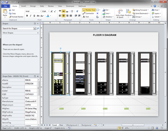
Task: Toggle Italic formatting
Action: [30, 16]
